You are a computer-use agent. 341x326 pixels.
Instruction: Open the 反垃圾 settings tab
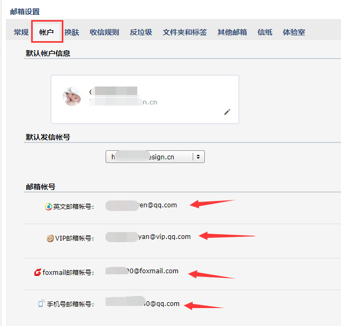[x=141, y=32]
